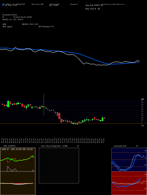The image size is (147, 195).
Task: Click the 'SI 14/3: 36.19 / 69.09' reading
Action: coord(23,17)
